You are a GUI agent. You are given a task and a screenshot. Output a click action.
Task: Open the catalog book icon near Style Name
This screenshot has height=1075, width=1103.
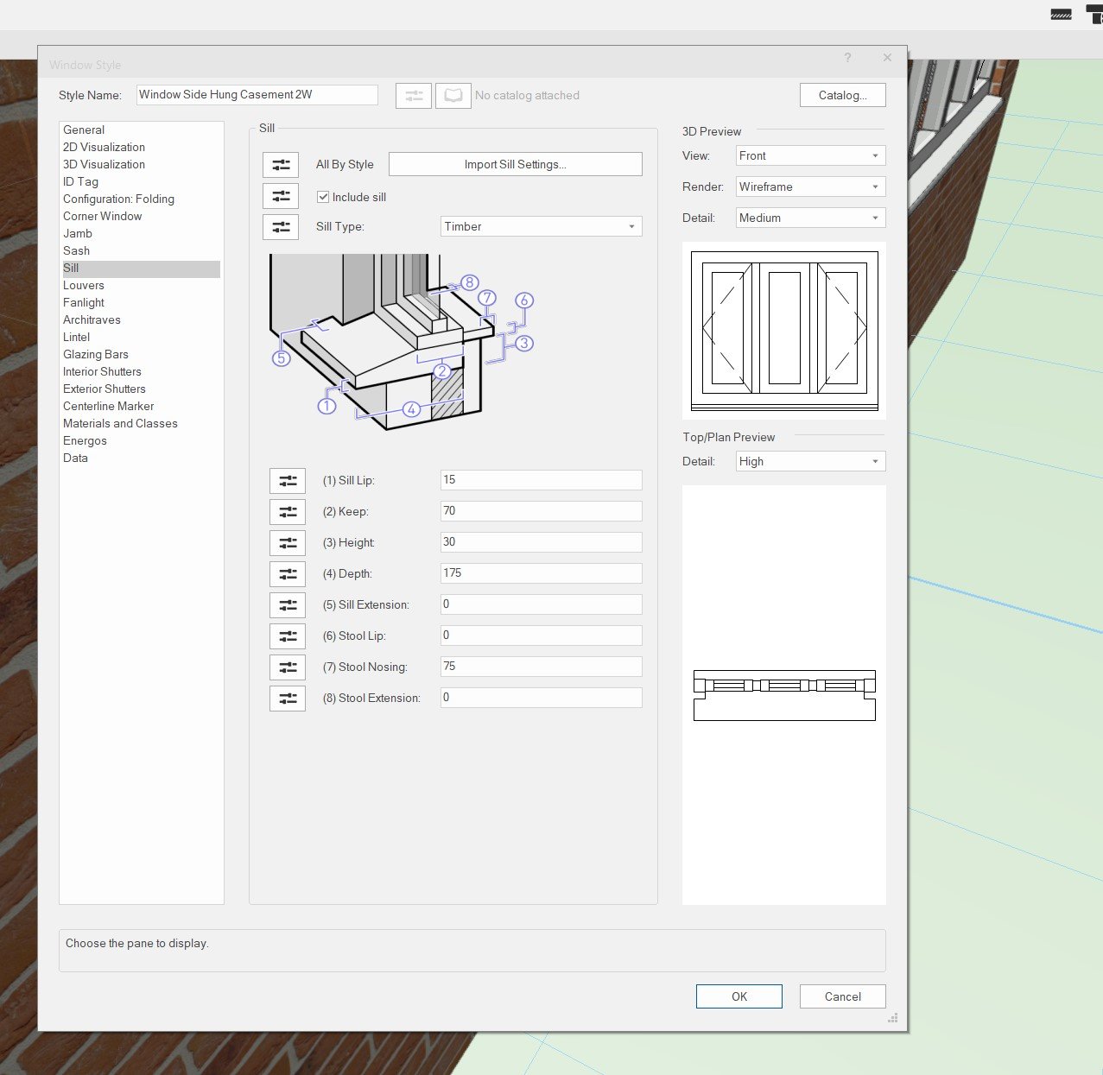point(452,95)
